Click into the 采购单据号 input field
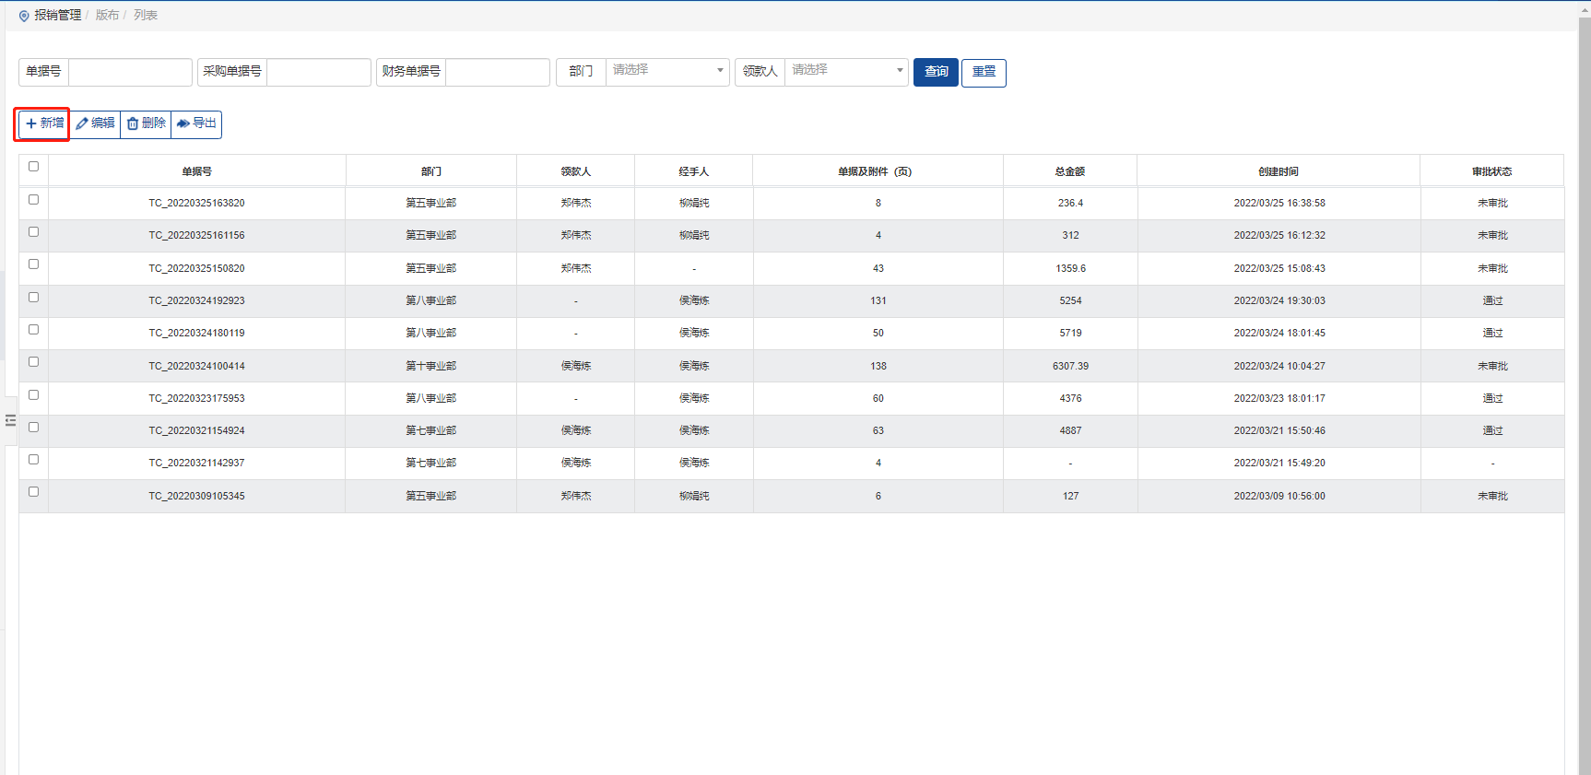This screenshot has width=1591, height=775. [x=318, y=72]
